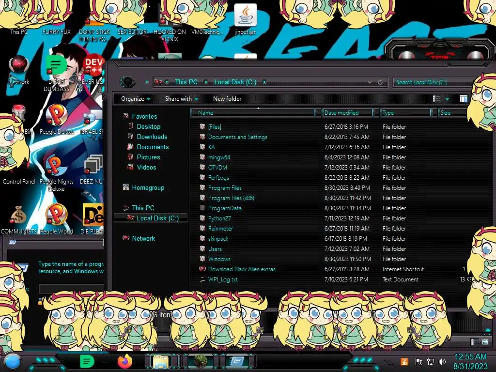
Task: Open the network tray icon
Action: [431, 361]
